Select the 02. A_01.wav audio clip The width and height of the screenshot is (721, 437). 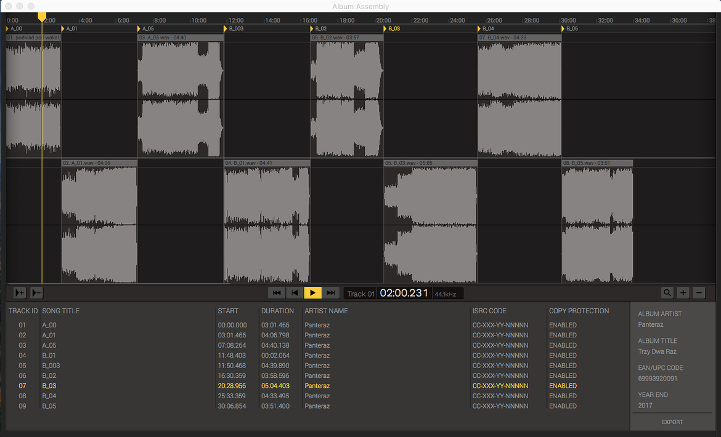tap(99, 221)
